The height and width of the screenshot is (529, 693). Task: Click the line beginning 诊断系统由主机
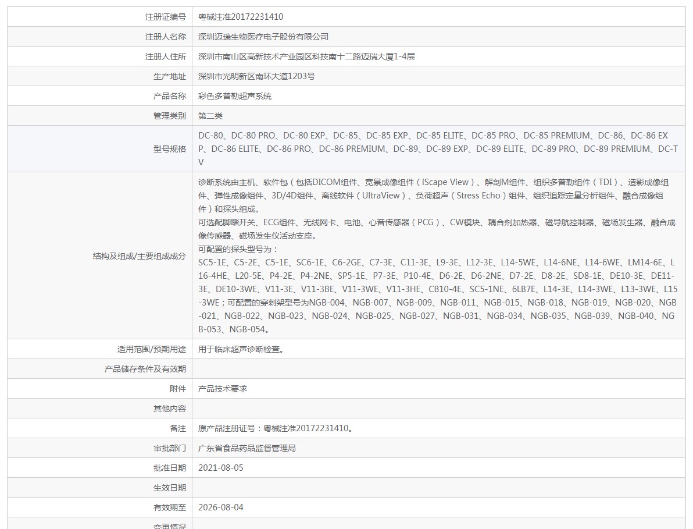[433, 182]
